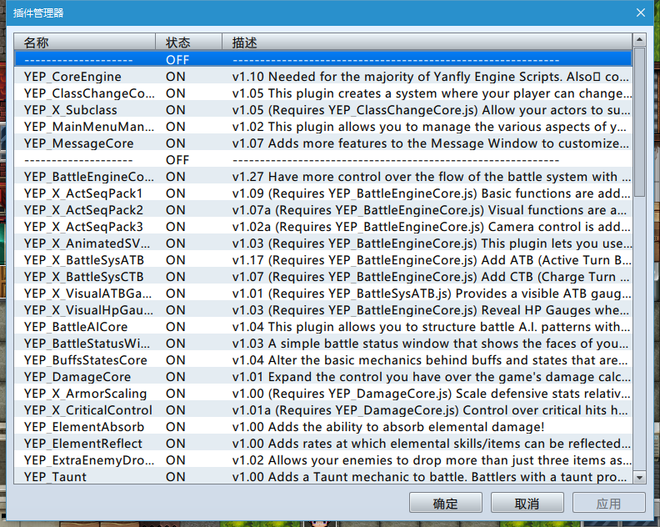660x527 pixels.
Task: Sort by 名称 column header
Action: (85, 43)
